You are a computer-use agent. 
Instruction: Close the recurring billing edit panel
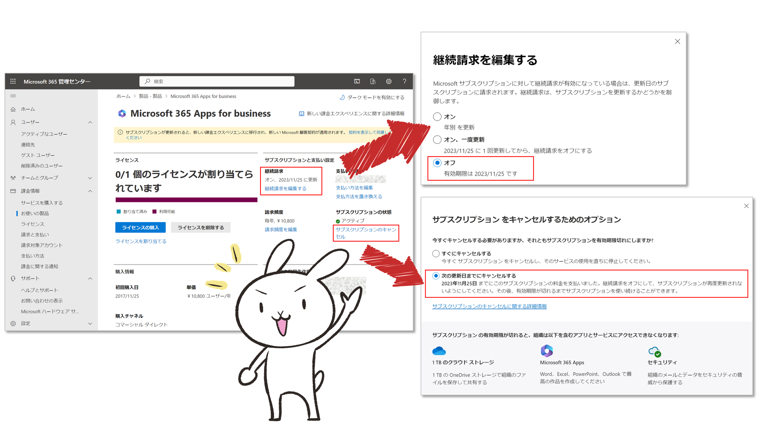pos(677,42)
